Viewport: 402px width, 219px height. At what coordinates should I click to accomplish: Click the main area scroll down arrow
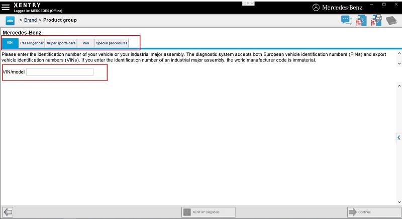pyautogui.click(x=399, y=202)
